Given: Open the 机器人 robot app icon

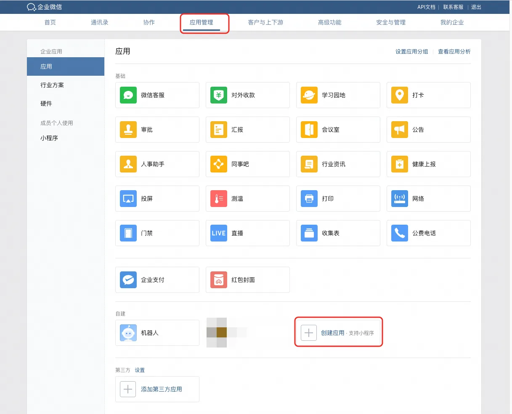Looking at the screenshot, I should (x=128, y=333).
